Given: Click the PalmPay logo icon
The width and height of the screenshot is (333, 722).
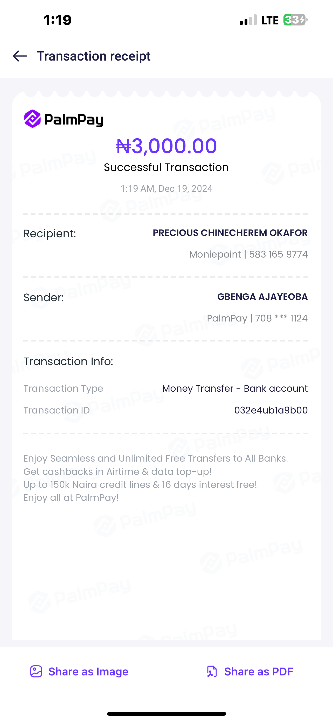Looking at the screenshot, I should click(32, 119).
